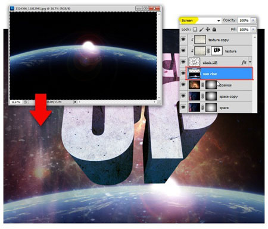Image resolution: width=268 pixels, height=229 pixels.
Task: Expand the clock UP layer effects arrow
Action: [250, 62]
